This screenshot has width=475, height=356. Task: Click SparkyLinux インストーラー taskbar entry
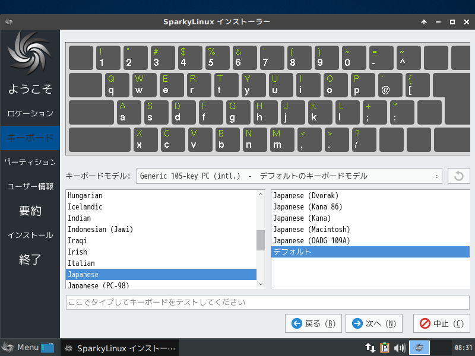tap(120, 348)
